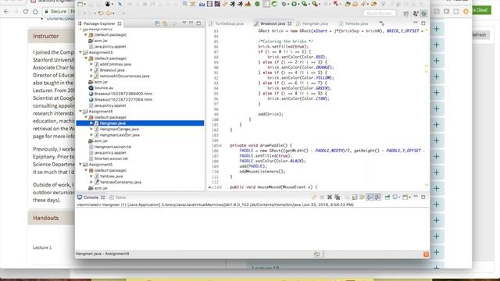500x281 pixels.
Task: Click the green Cloud button in browser
Action: [481, 10]
